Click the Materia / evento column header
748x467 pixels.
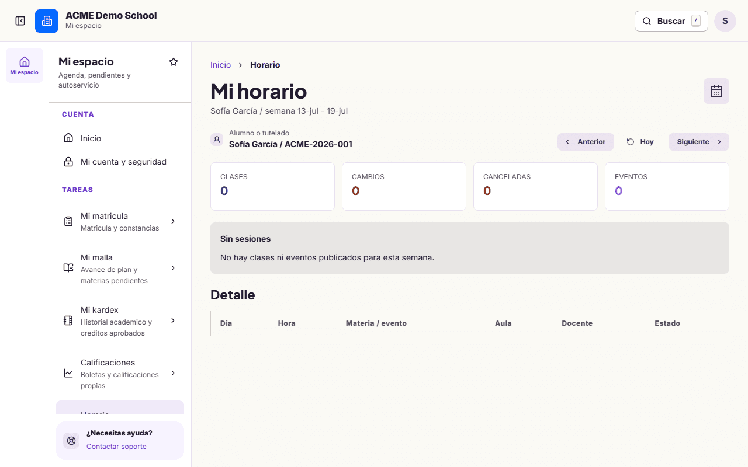click(x=376, y=323)
